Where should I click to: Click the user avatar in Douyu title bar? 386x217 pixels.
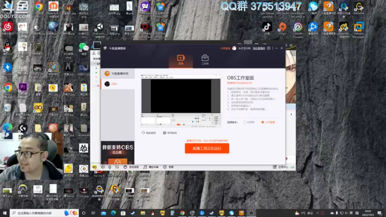(234, 48)
